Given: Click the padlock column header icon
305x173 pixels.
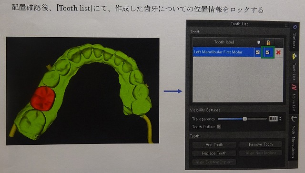Looking at the screenshot, I should [268, 42].
